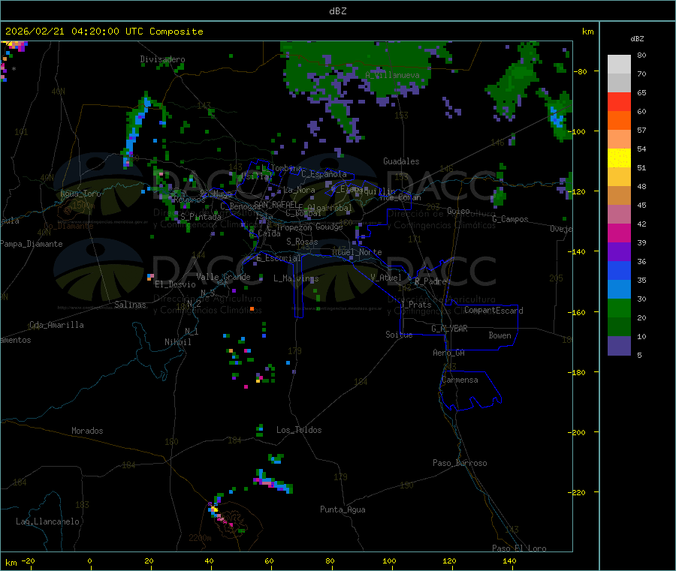Click the Valle_Grande label
Screen dimensions: 676x571
pos(223,277)
